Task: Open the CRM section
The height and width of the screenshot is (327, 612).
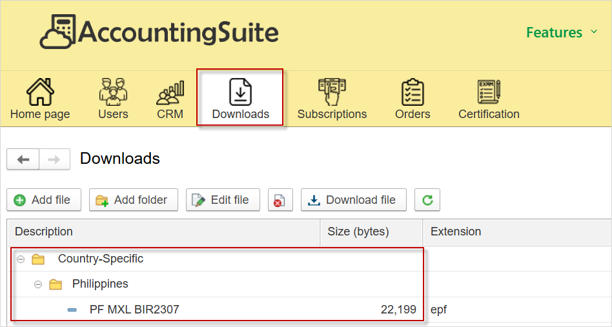Action: pyautogui.click(x=170, y=99)
